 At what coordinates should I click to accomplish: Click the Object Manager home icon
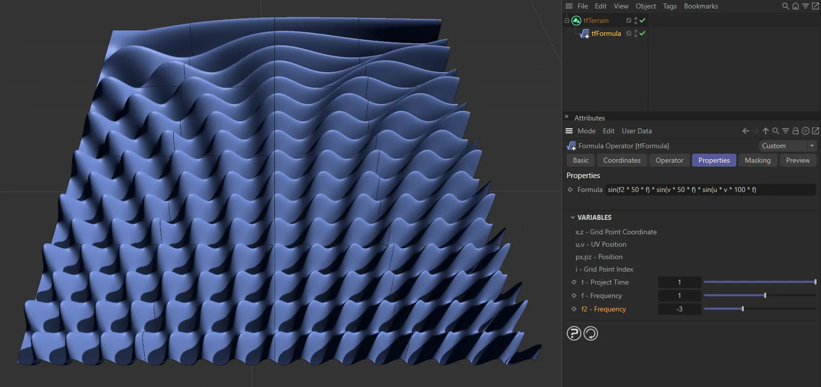point(796,6)
